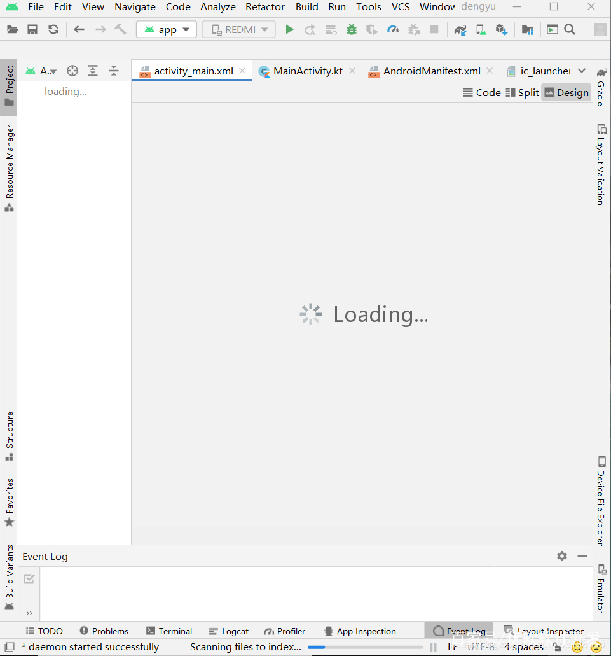Image resolution: width=611 pixels, height=656 pixels.
Task: Expand all in Project panel
Action: pos(93,71)
